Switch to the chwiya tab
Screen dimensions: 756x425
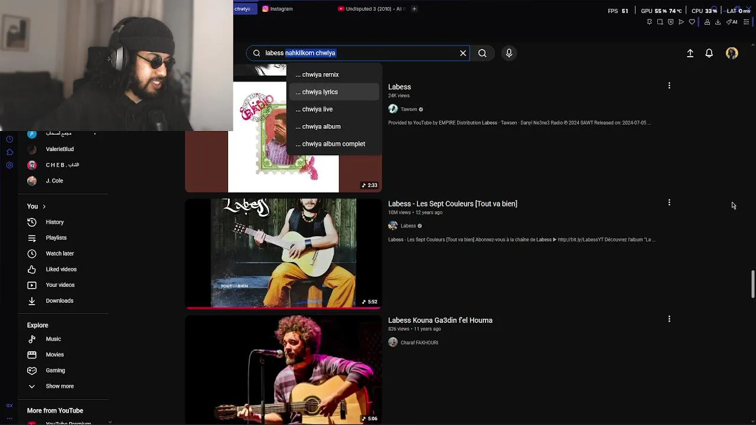coord(245,9)
